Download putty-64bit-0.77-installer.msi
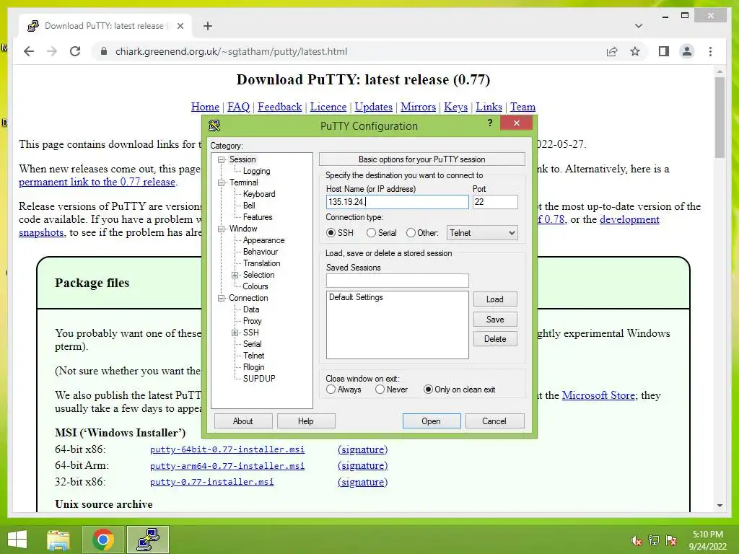Screen dimensions: 739x554 coord(227,449)
